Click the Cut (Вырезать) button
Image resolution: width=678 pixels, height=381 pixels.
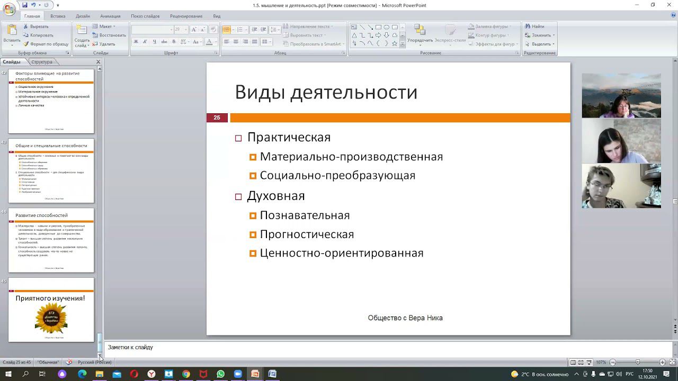coord(35,26)
